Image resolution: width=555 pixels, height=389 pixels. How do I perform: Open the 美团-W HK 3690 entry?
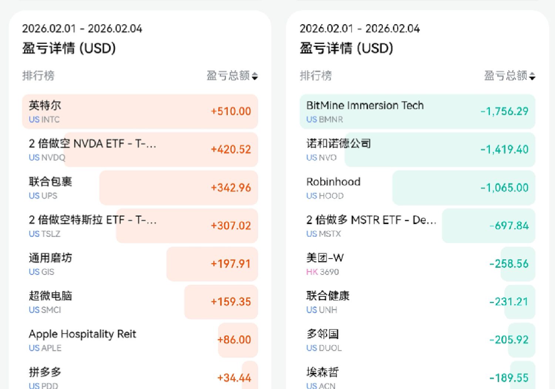417,264
